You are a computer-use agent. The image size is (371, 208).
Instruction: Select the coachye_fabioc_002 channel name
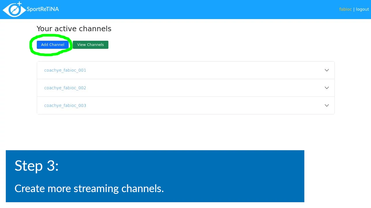[x=65, y=88]
